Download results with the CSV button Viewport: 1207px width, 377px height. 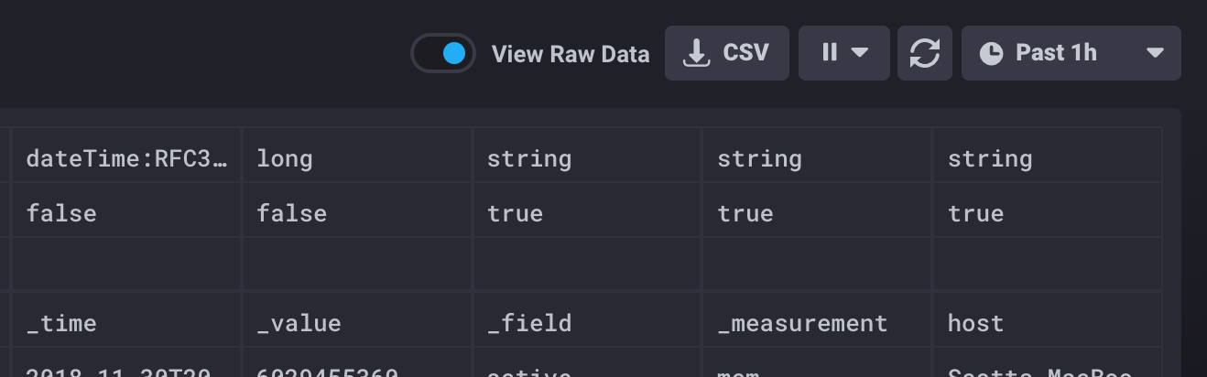point(726,53)
